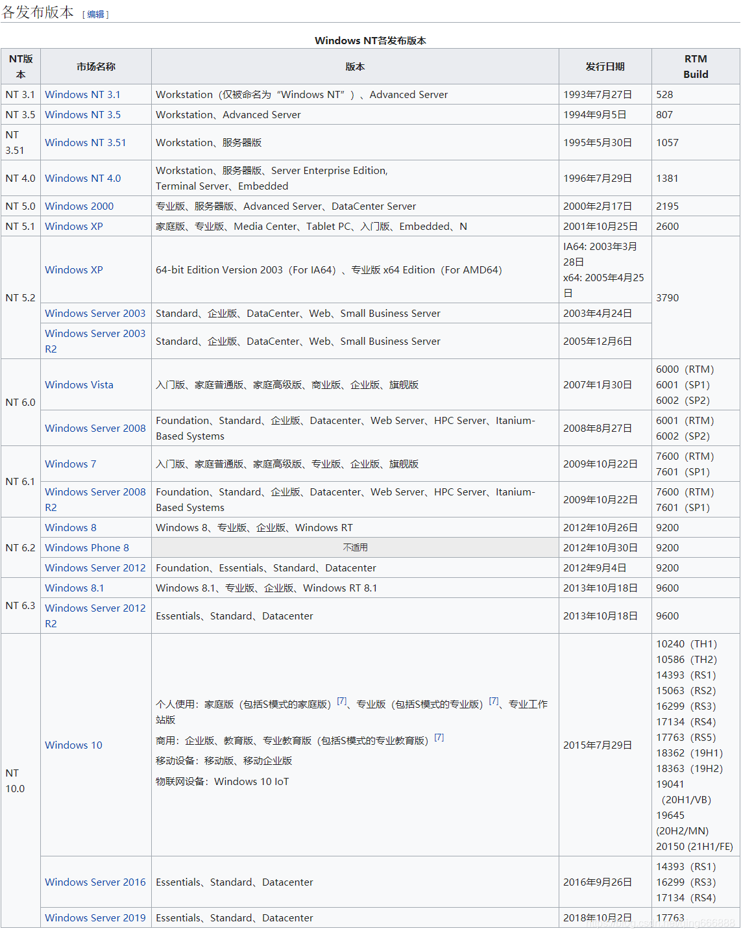This screenshot has width=741, height=935.
Task: Open Windows XP link in the NT 5.1 row
Action: pyautogui.click(x=74, y=226)
